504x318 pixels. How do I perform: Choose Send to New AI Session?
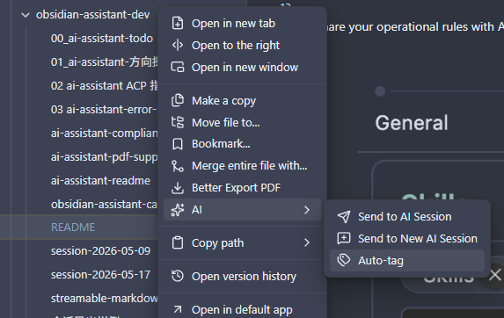[407, 238]
